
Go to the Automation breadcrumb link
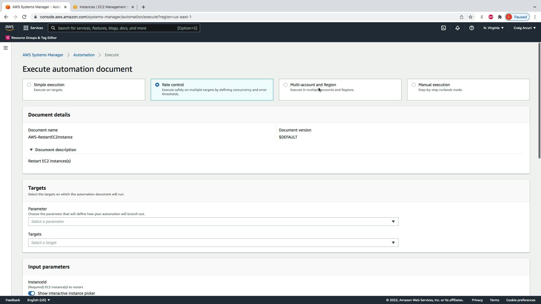point(84,55)
